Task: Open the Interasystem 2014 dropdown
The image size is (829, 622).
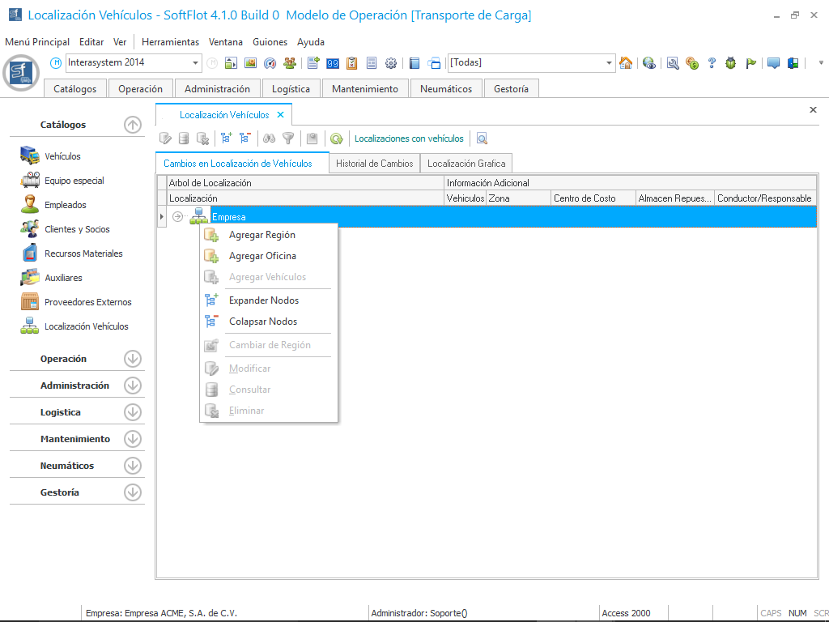Action: pos(196,63)
